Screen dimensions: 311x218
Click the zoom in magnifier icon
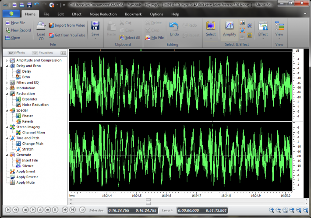271,210
